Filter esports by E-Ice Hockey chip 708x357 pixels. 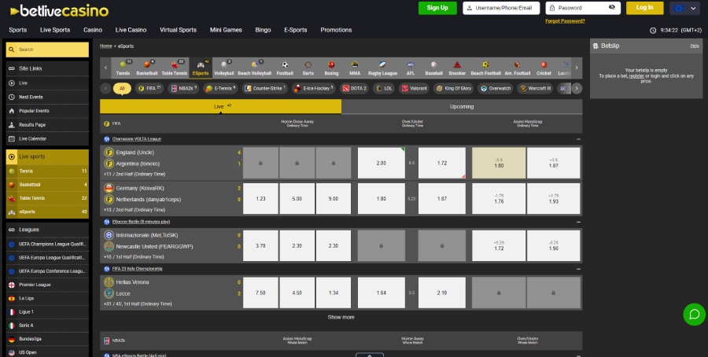[x=314, y=88]
